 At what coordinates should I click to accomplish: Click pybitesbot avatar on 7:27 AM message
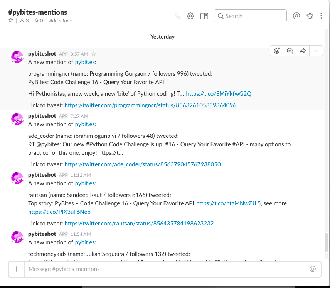17,119
